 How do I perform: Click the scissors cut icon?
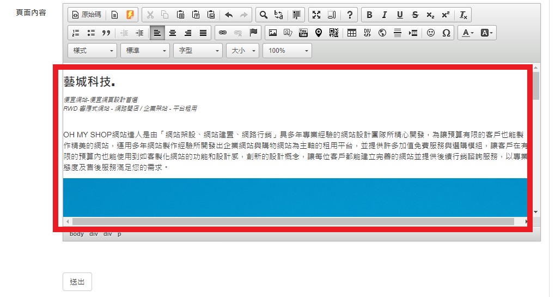150,15
